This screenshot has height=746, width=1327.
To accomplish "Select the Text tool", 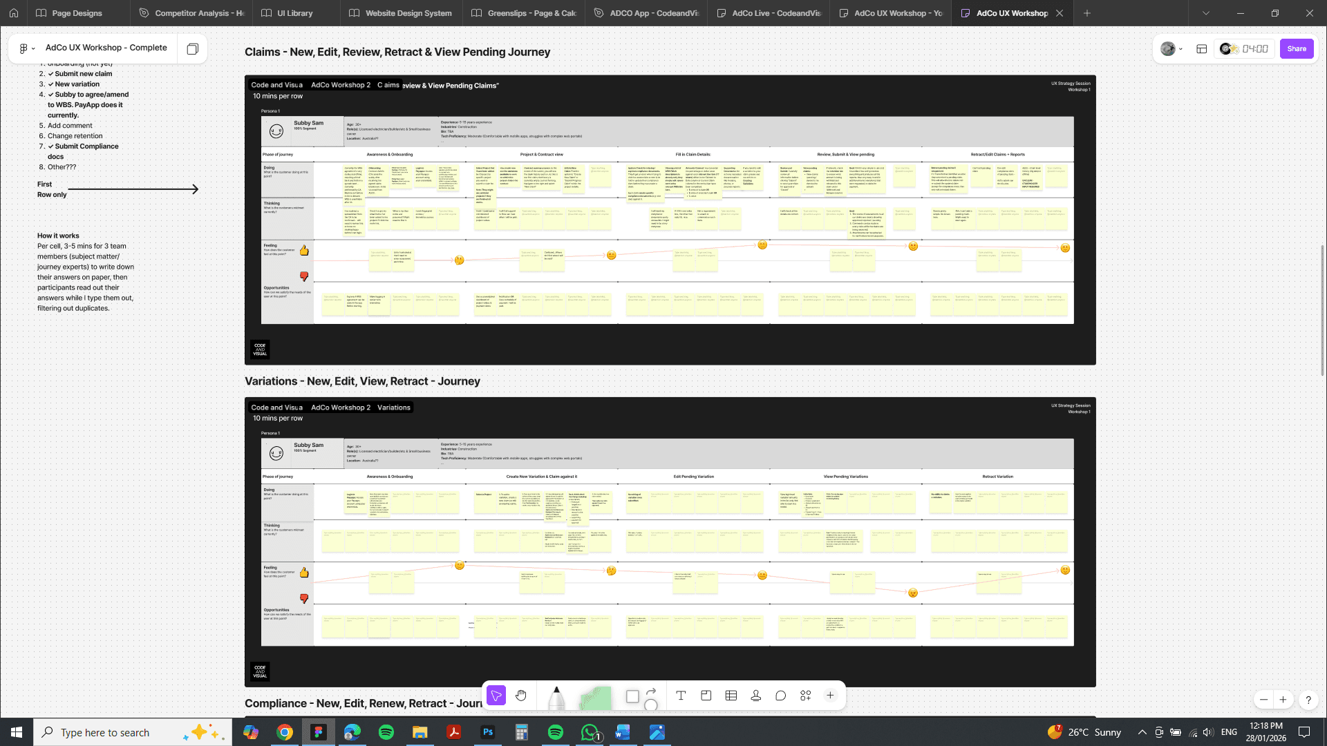I will point(681,696).
